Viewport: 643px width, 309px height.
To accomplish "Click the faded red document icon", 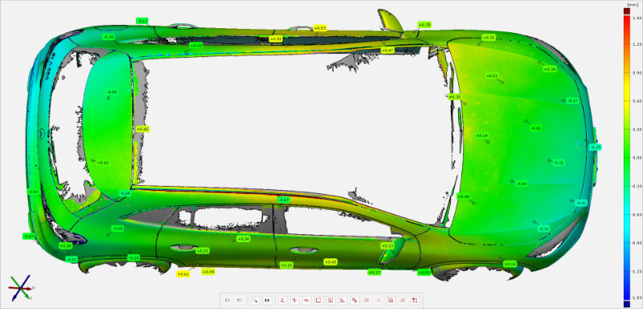I will click(x=403, y=300).
